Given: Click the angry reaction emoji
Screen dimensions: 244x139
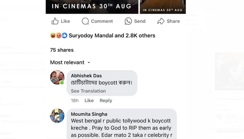Looking at the screenshot, I should tap(59, 36).
